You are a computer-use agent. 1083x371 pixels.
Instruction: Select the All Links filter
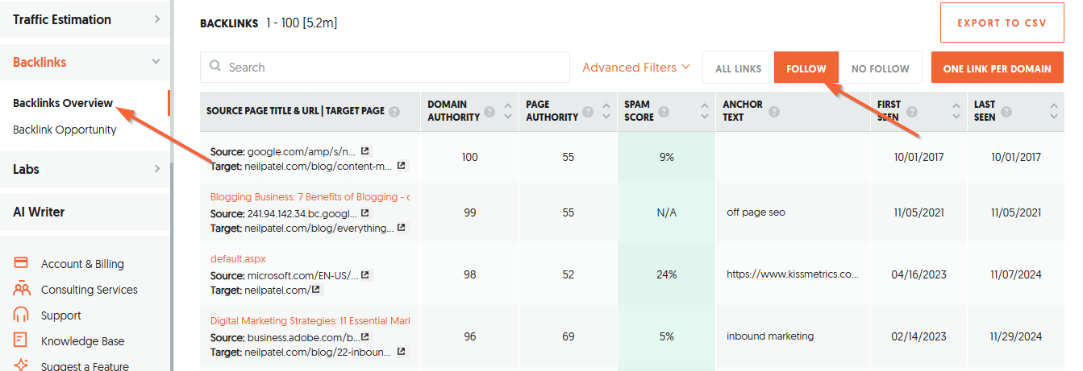tap(738, 68)
